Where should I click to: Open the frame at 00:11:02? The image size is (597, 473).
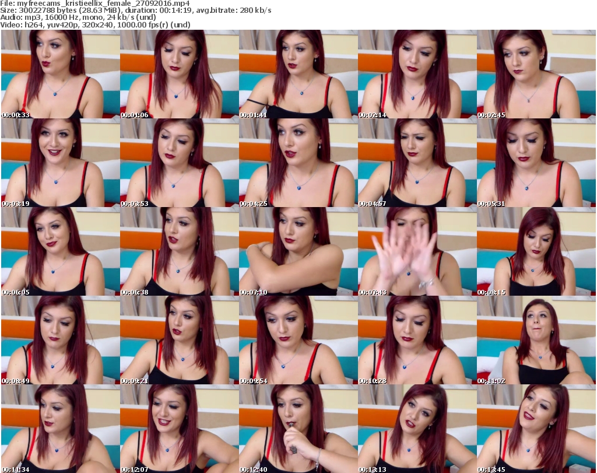(536, 340)
